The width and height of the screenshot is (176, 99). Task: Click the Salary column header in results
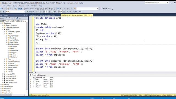tap(52, 78)
